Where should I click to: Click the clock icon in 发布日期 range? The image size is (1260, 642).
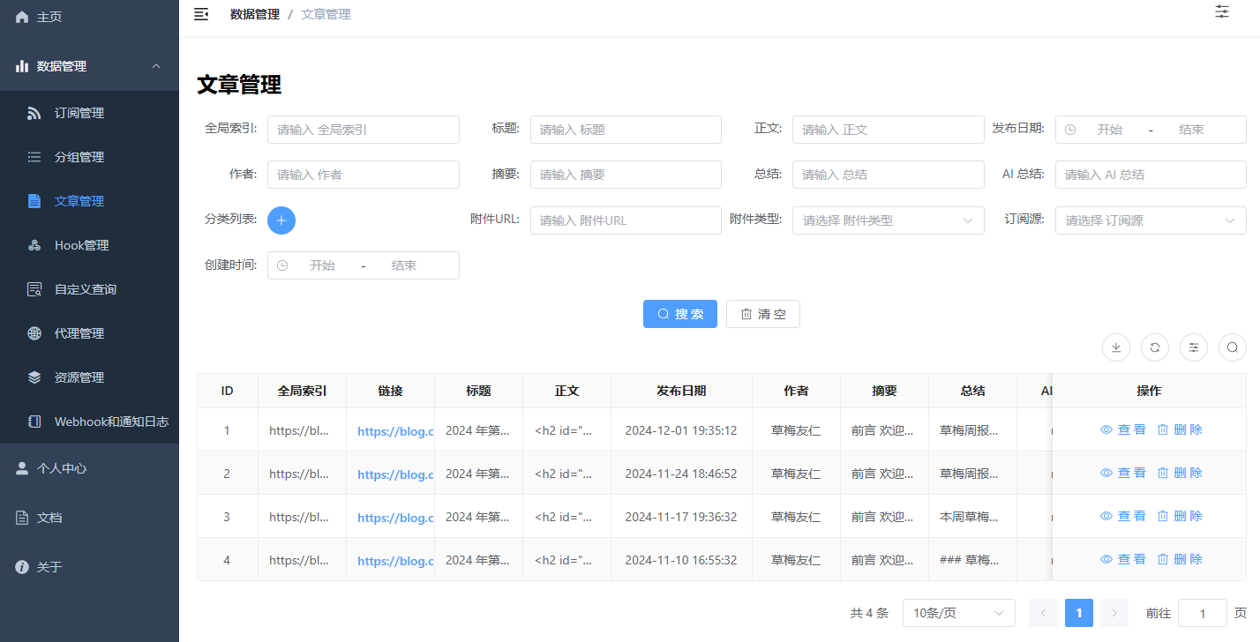tap(1070, 130)
